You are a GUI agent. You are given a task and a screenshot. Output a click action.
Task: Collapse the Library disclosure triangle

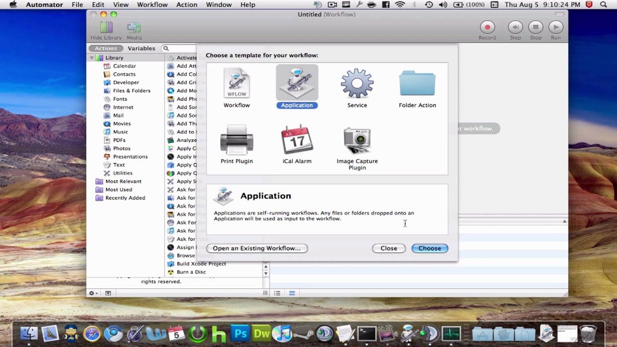pyautogui.click(x=92, y=58)
